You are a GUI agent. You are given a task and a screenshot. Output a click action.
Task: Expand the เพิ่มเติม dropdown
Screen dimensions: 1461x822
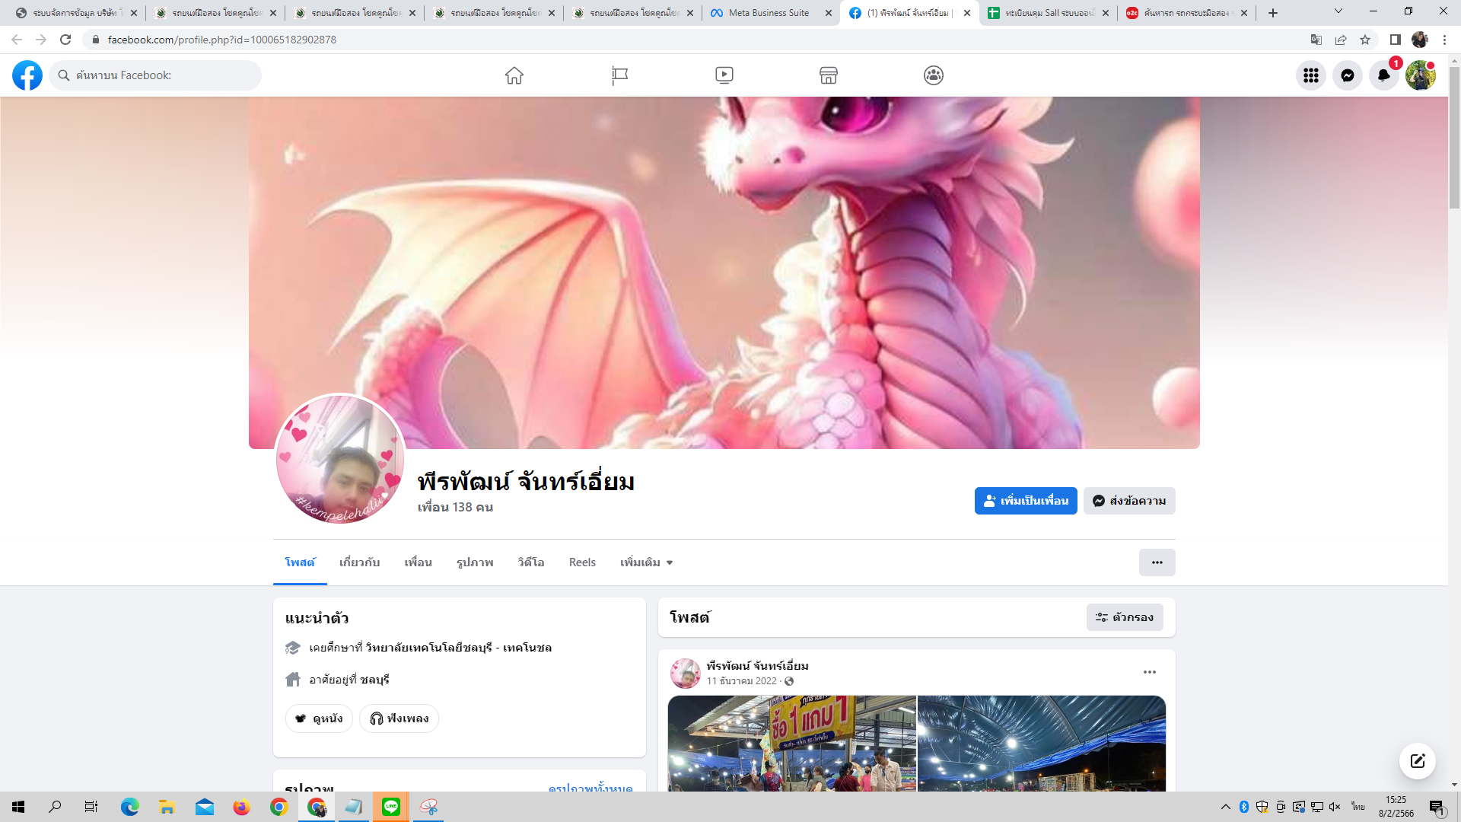[646, 562]
